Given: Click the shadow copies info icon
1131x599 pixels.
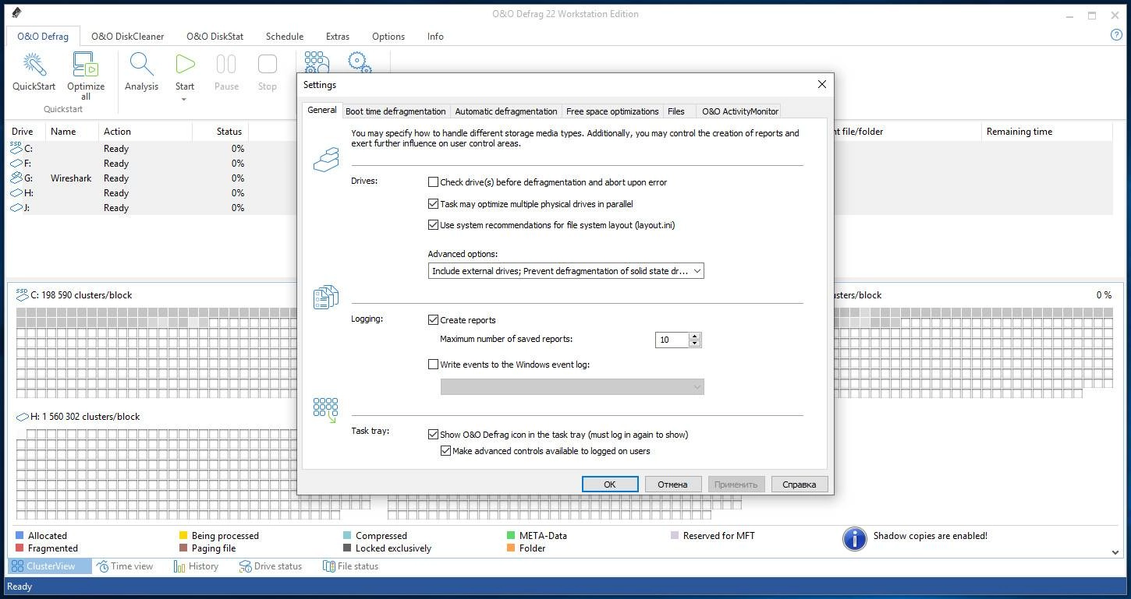Looking at the screenshot, I should coord(855,538).
